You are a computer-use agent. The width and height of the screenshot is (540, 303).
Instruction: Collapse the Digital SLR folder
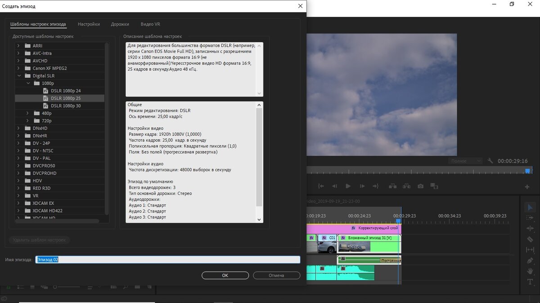(x=18, y=76)
